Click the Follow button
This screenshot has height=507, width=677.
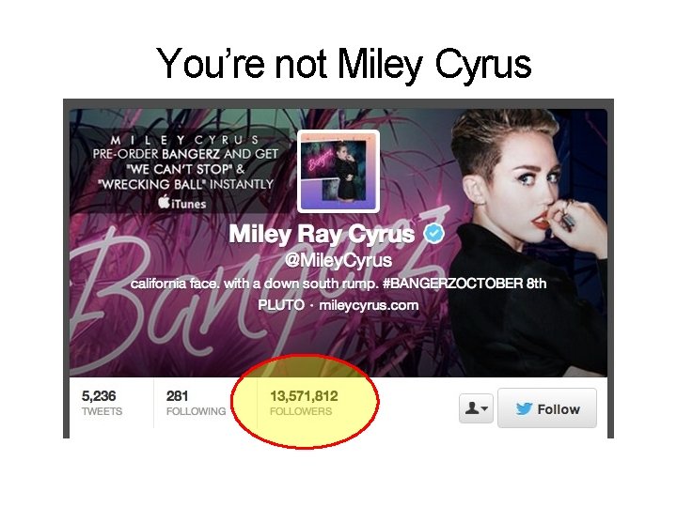(547, 407)
